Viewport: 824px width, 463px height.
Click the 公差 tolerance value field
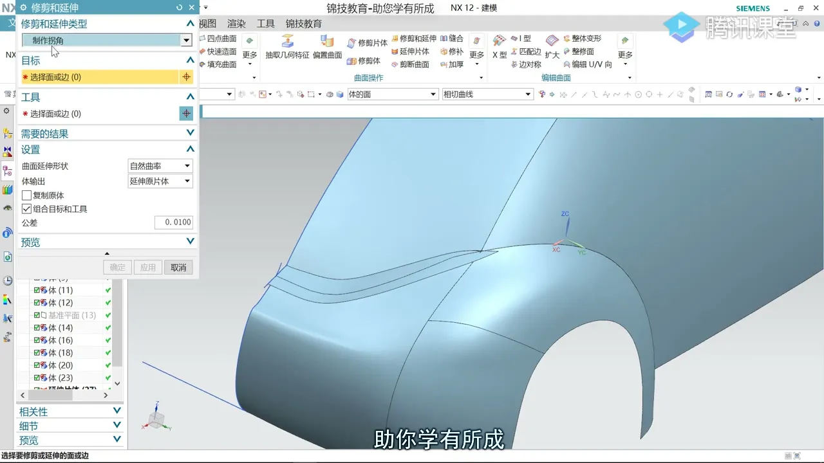pyautogui.click(x=173, y=222)
